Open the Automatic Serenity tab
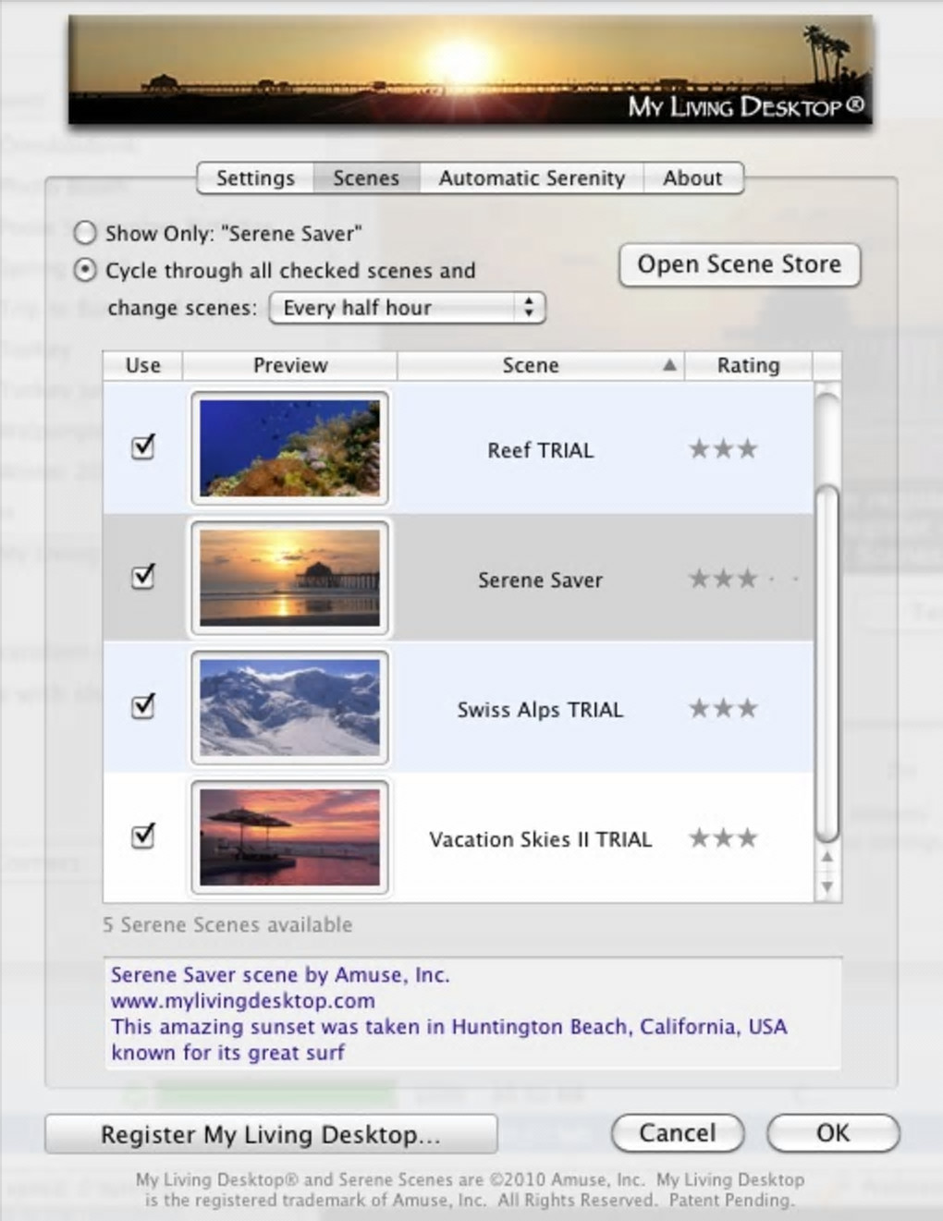Screen dimensions: 943x1221 click(x=532, y=177)
